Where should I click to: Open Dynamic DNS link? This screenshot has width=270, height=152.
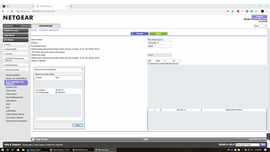coord(11,87)
